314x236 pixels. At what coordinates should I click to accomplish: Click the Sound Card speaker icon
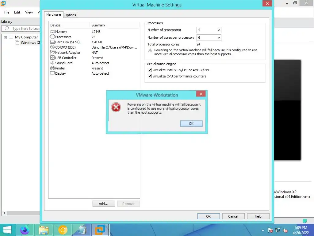click(52, 63)
